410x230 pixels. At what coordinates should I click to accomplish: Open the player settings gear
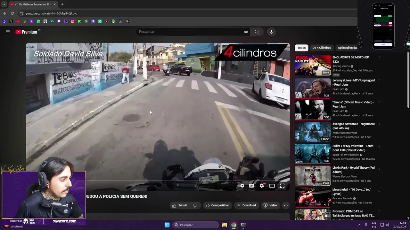(262, 186)
